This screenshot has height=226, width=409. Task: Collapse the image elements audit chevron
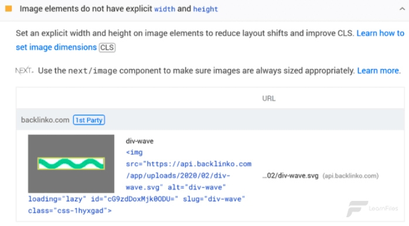(402, 9)
